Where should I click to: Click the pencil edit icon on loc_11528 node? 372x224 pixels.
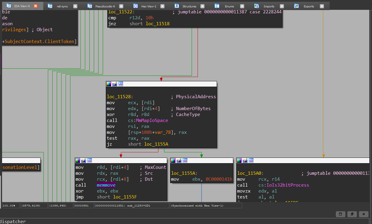coord(115,84)
